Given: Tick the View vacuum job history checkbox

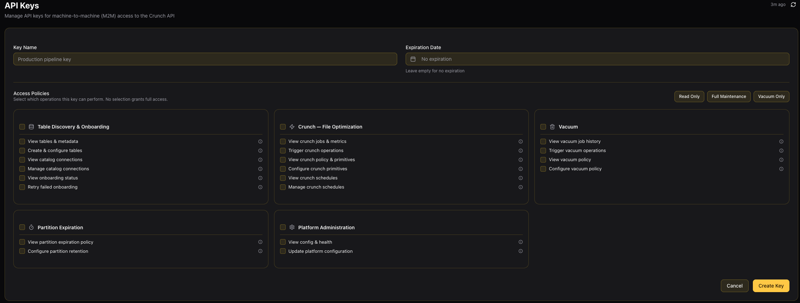Looking at the screenshot, I should [x=543, y=141].
